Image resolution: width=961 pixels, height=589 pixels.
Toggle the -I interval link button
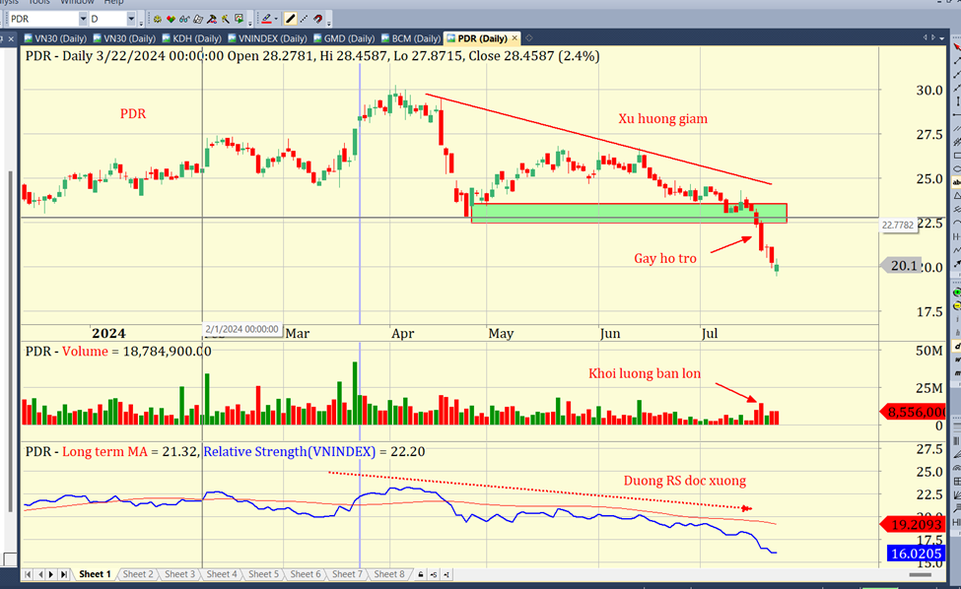click(x=446, y=574)
